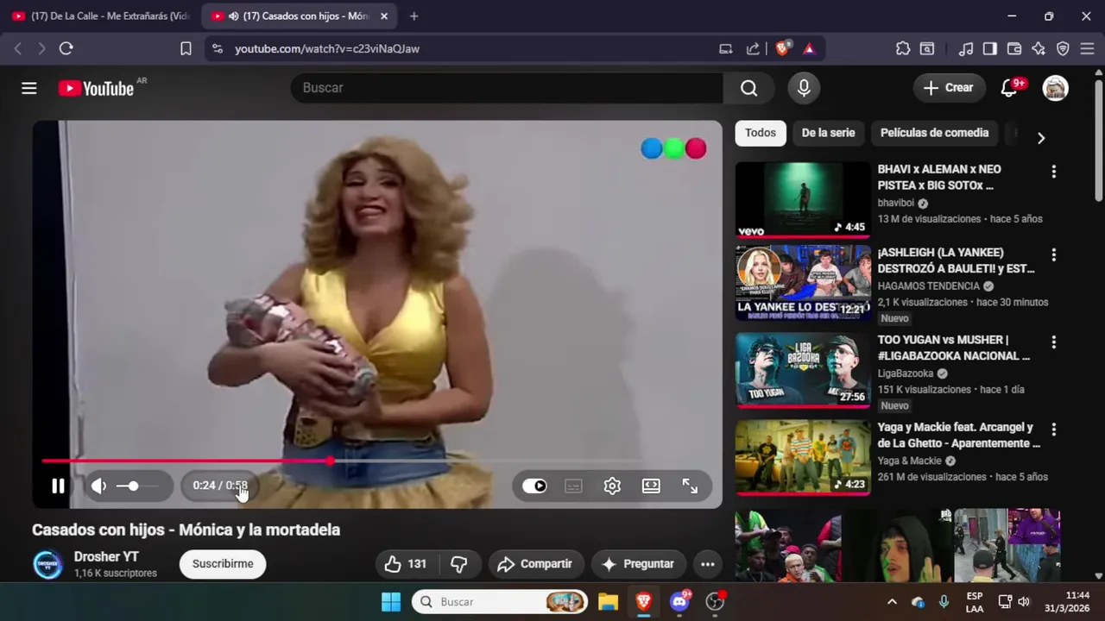Image resolution: width=1105 pixels, height=621 pixels.
Task: Click Compartir share button
Action: pos(536,564)
